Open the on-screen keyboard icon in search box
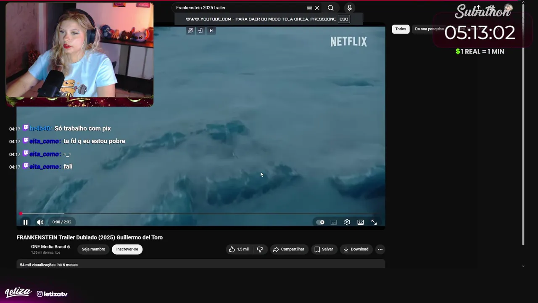Image resolution: width=538 pixels, height=303 pixels. 309,8
